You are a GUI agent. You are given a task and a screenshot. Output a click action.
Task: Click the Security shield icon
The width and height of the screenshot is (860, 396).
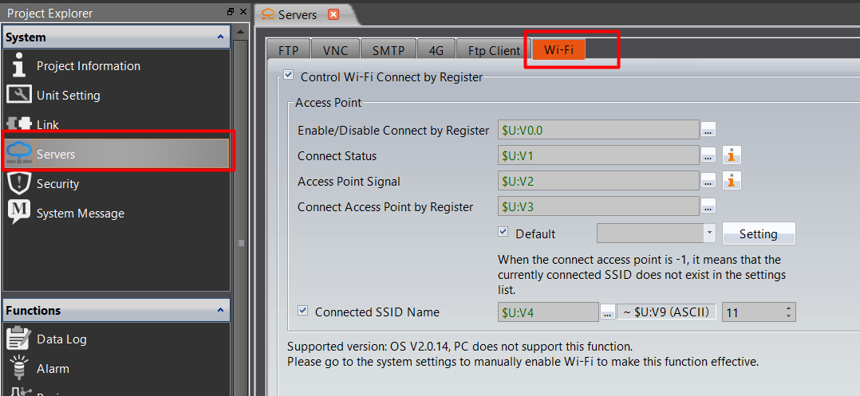19,184
